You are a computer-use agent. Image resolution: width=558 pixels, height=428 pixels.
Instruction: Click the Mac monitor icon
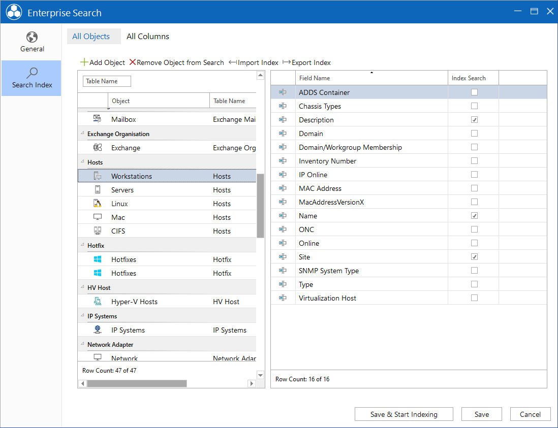point(97,217)
